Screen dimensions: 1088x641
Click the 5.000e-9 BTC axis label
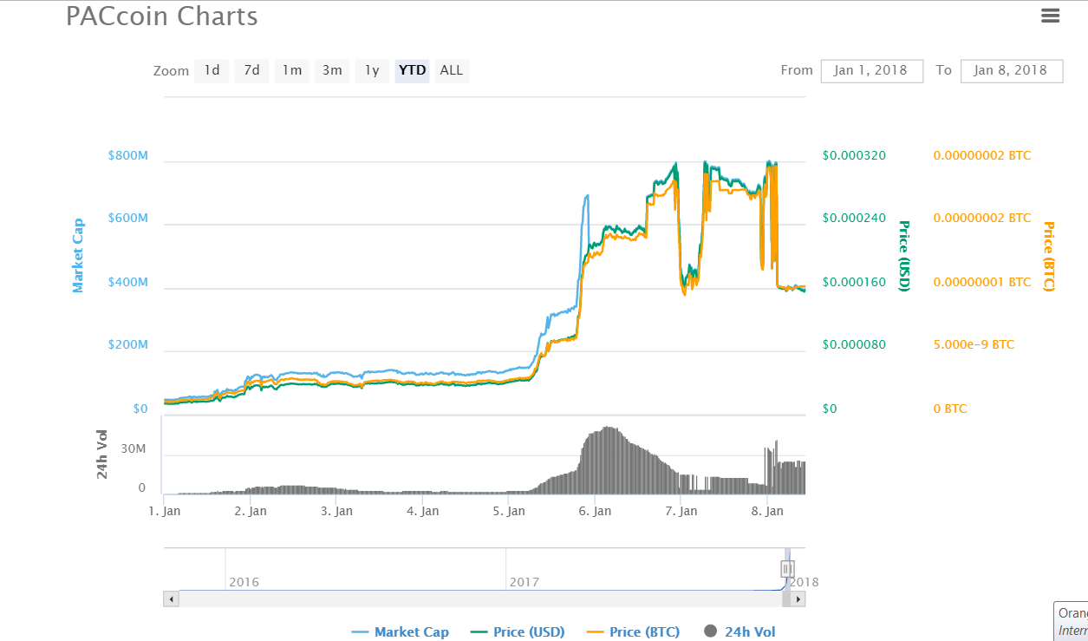pyautogui.click(x=974, y=344)
